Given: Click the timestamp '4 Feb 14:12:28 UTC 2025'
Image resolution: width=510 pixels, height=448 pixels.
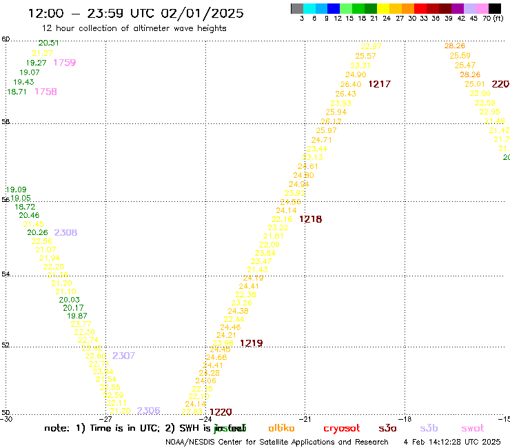Looking at the screenshot, I should pyautogui.click(x=452, y=442).
